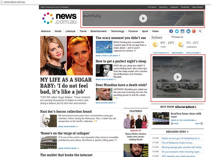Open the Finance menu

pos(133,31)
